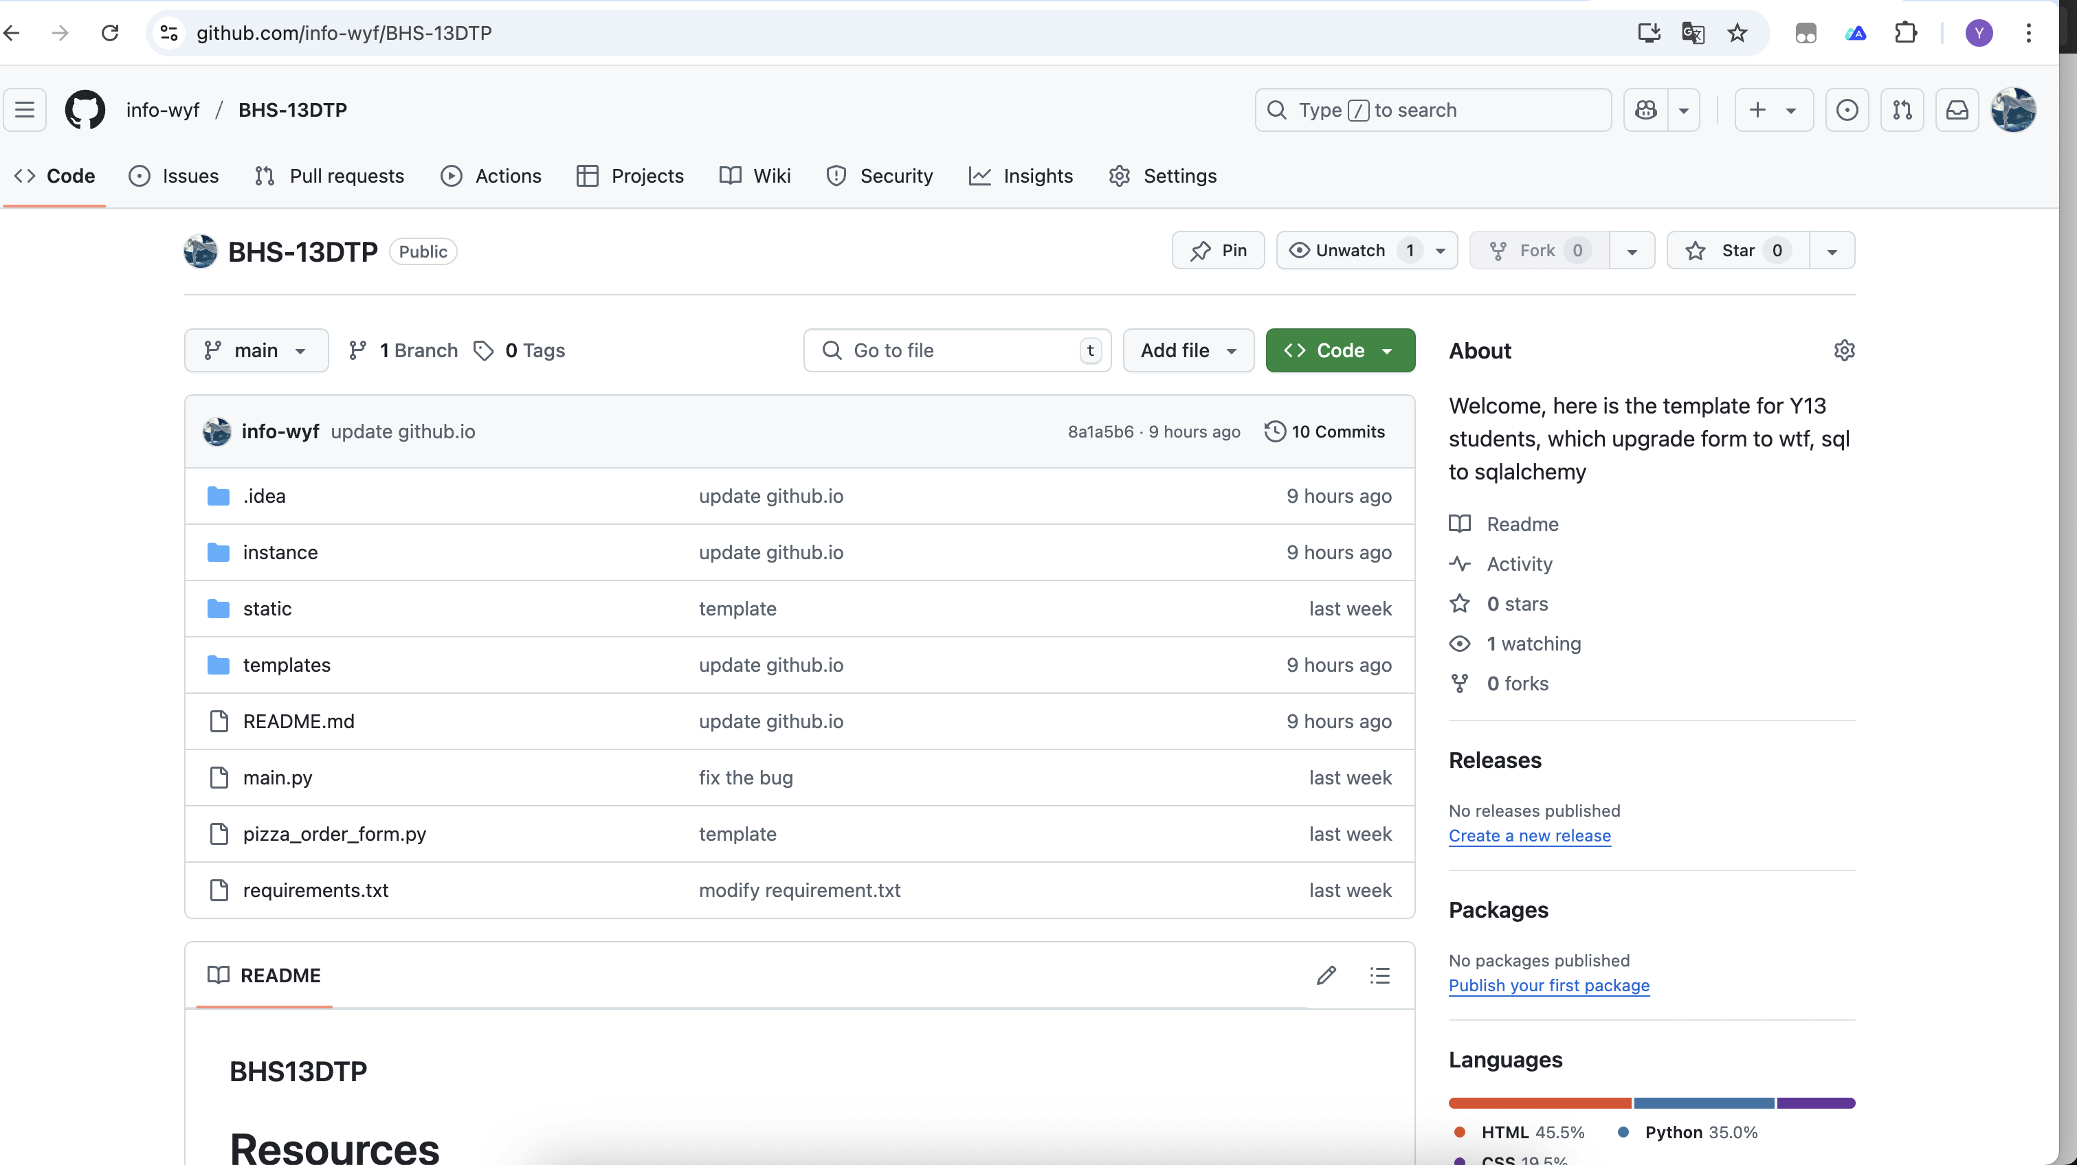Switch to the Projects tab
2077x1165 pixels.
click(630, 176)
